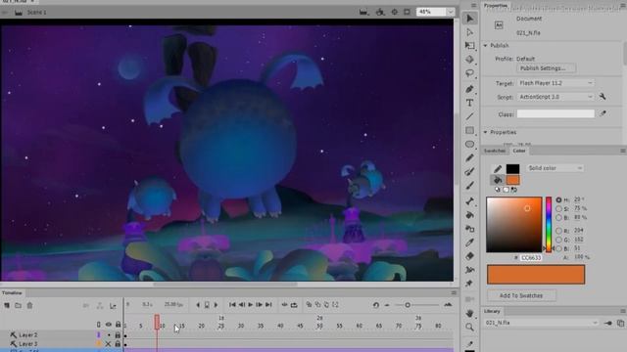Open Publish Settings dialog
The width and height of the screenshot is (627, 352).
coord(547,68)
